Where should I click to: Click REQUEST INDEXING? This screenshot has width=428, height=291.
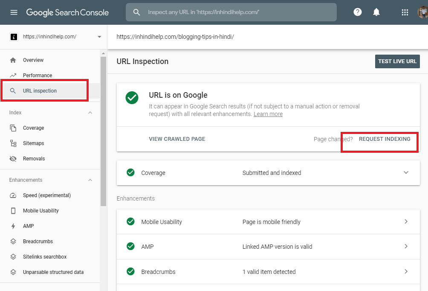coord(385,139)
